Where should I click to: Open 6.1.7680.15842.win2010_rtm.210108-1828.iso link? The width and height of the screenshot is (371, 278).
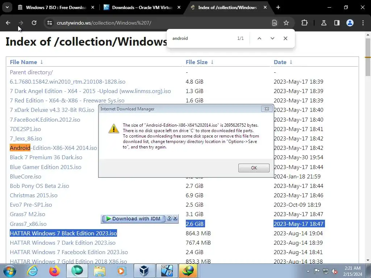tap(67, 82)
